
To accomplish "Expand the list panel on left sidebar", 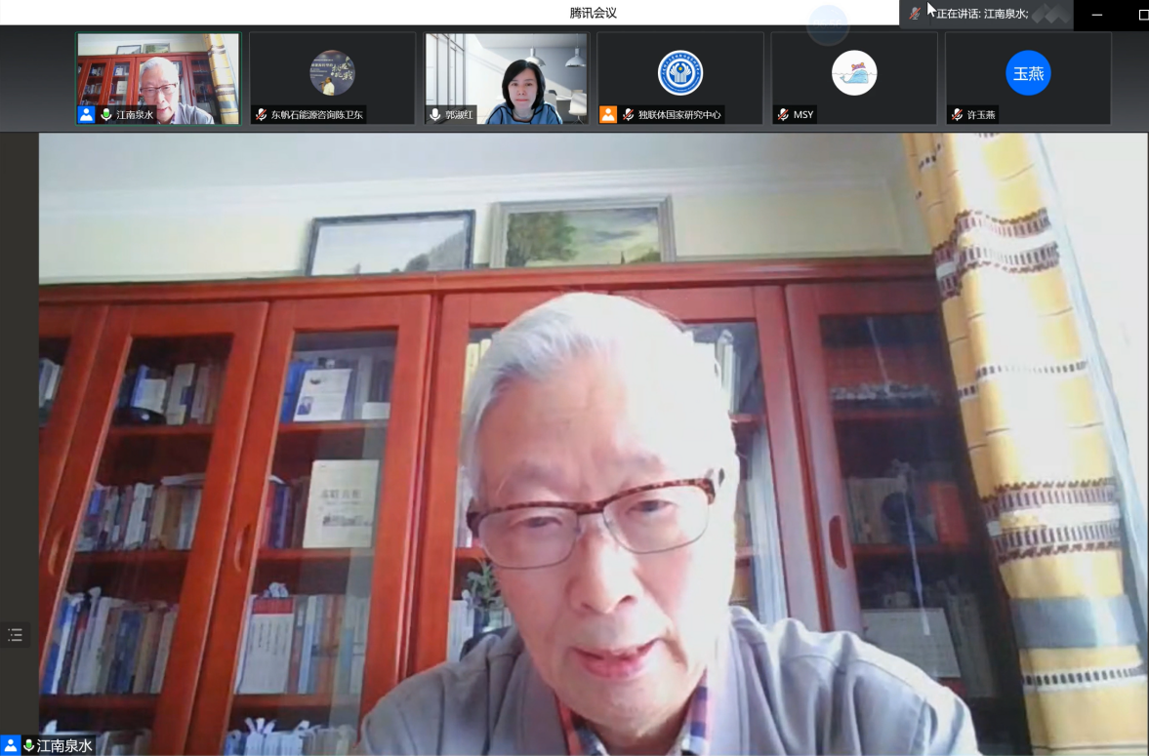I will (x=15, y=635).
